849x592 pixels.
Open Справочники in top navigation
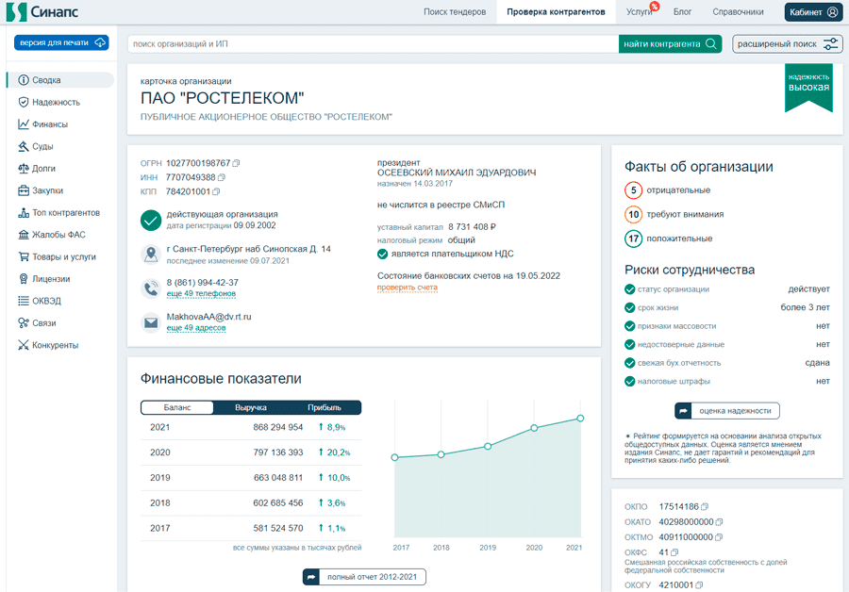coord(738,12)
